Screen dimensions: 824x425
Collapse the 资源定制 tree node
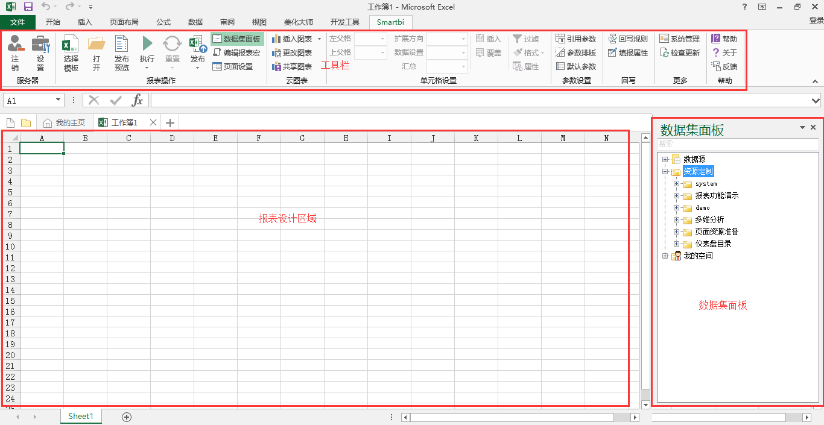[665, 171]
